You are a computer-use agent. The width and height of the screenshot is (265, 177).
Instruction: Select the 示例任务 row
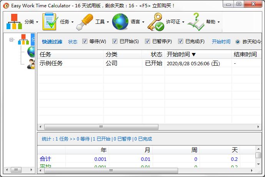coord(149,63)
